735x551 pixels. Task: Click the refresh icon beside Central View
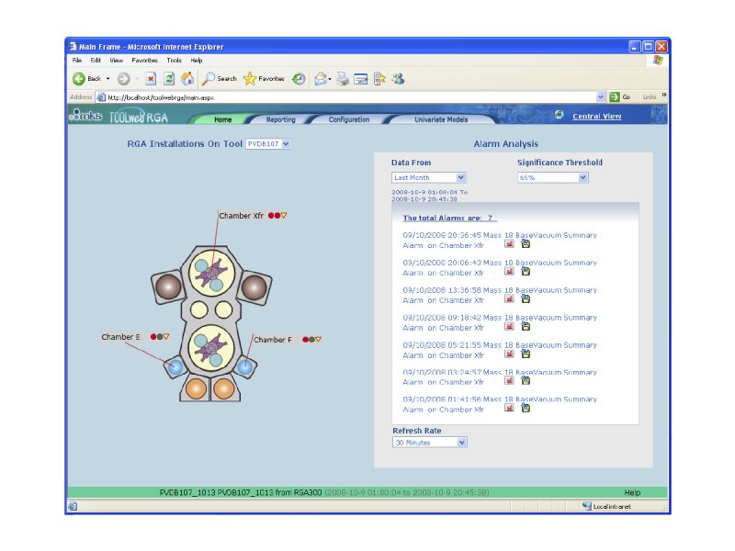[x=559, y=115]
